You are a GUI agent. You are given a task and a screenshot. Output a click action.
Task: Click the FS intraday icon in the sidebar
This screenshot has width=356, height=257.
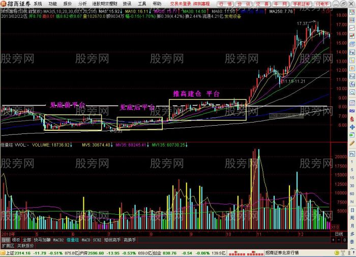(x=352, y=154)
